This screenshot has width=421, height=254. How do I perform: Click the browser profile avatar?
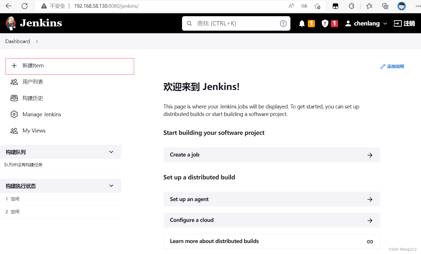click(402, 6)
